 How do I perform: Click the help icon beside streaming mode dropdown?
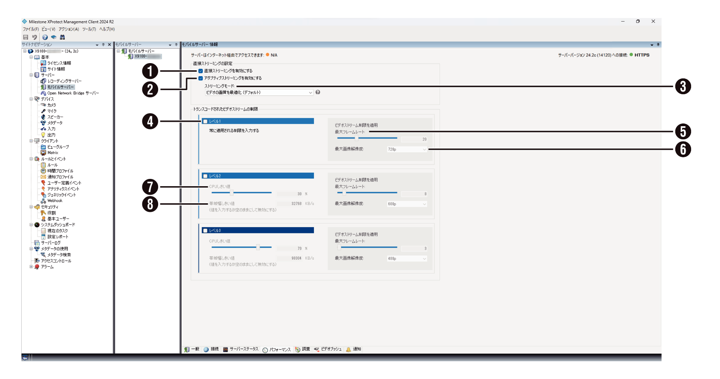click(318, 92)
